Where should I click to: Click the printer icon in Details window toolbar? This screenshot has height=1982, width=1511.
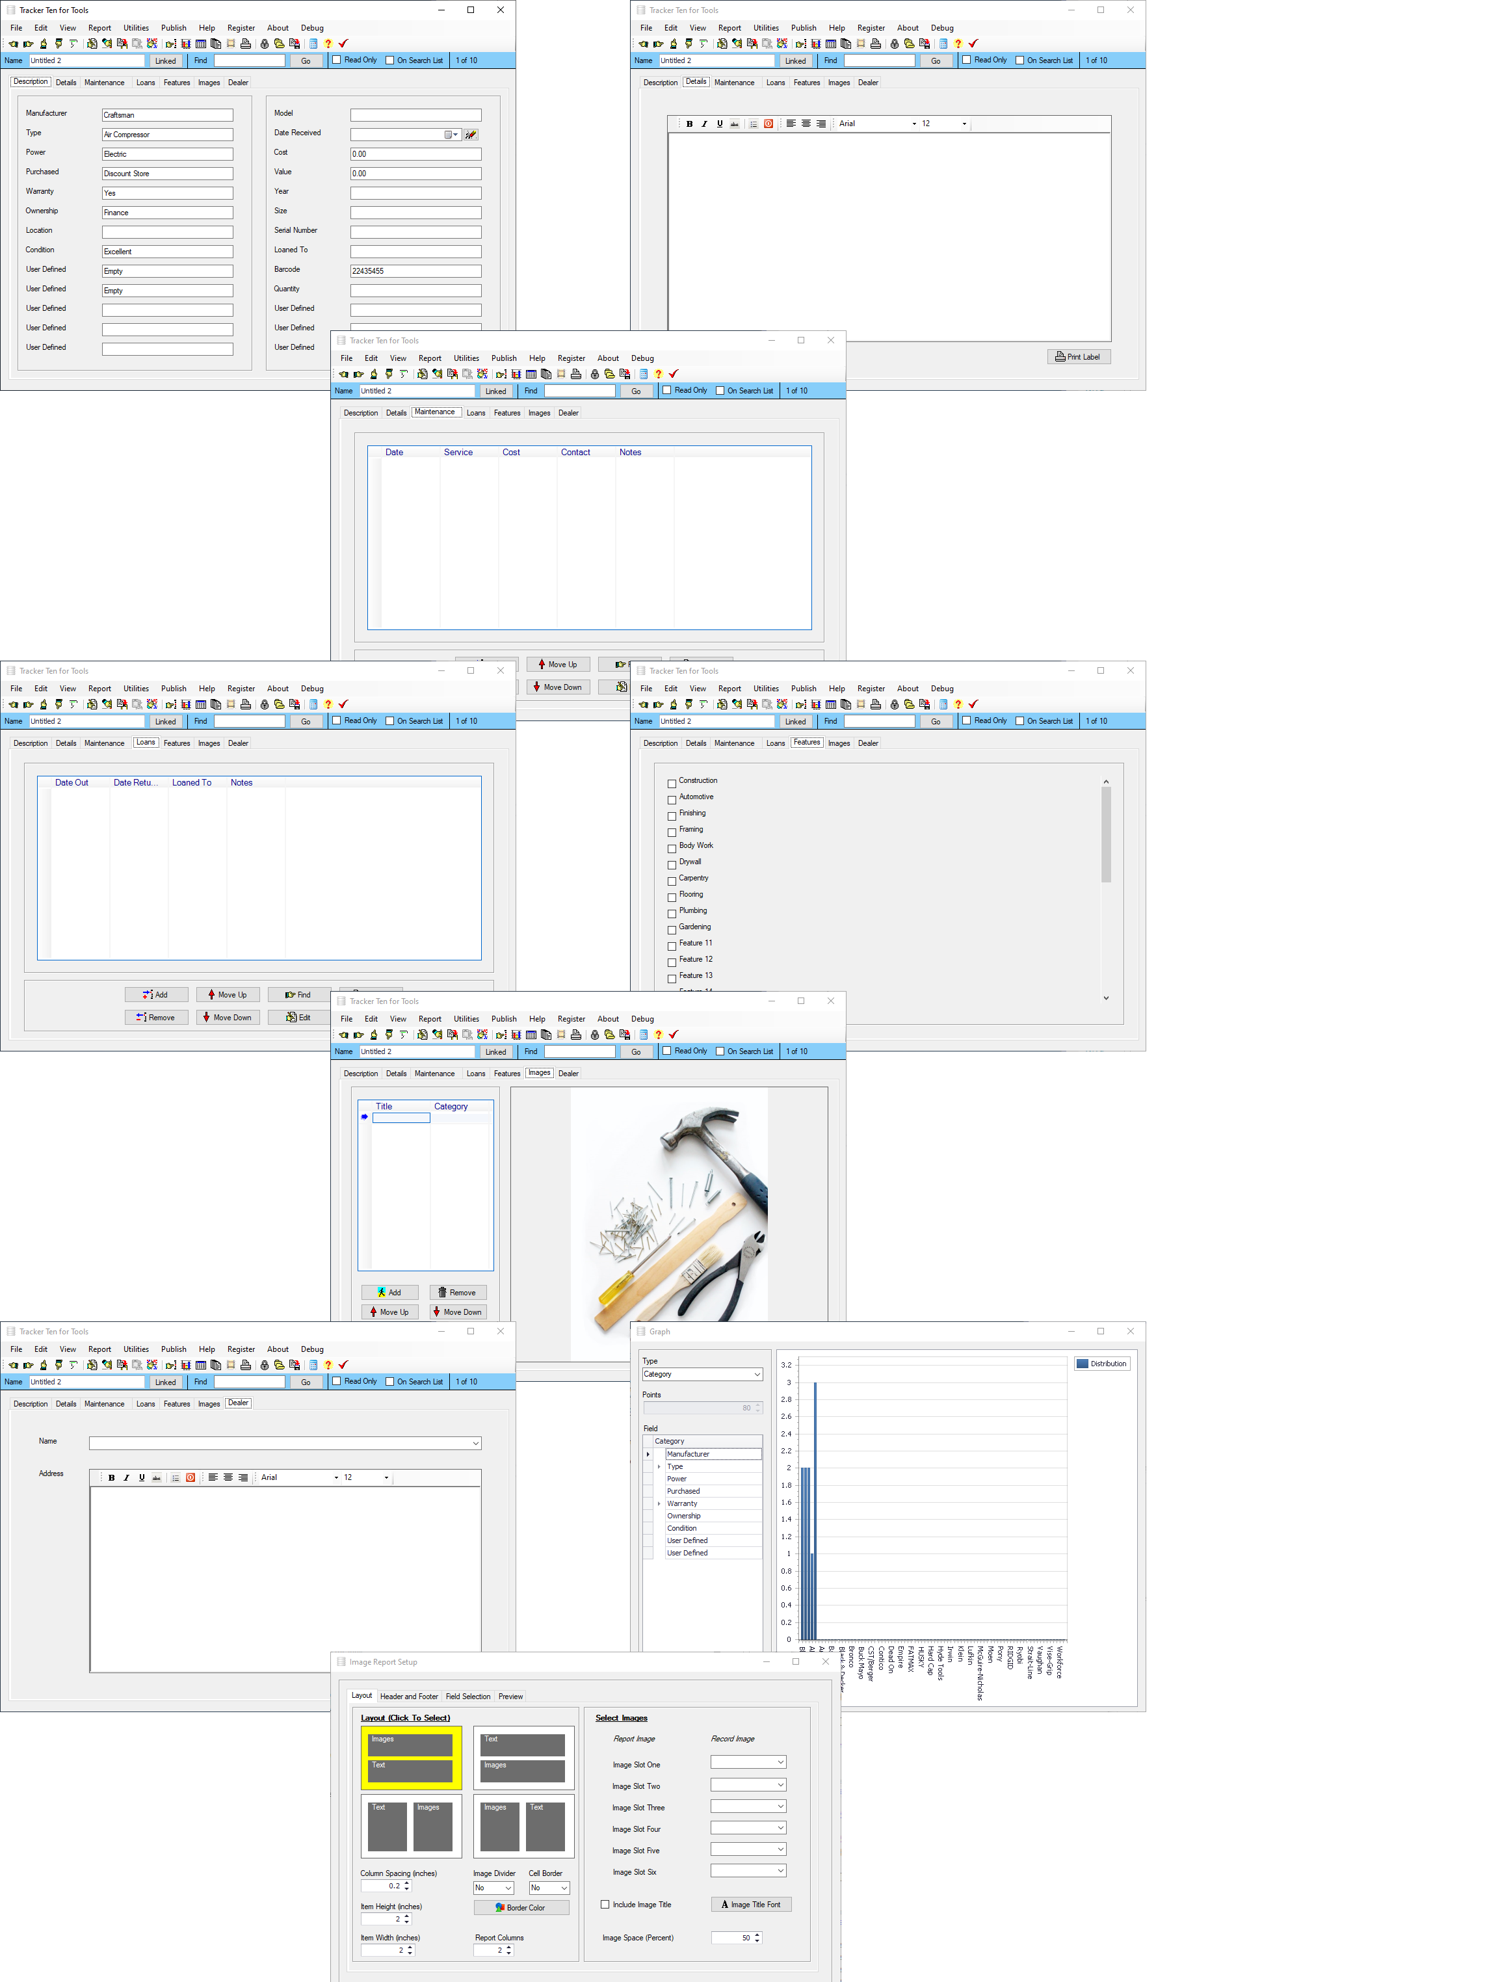click(x=875, y=43)
